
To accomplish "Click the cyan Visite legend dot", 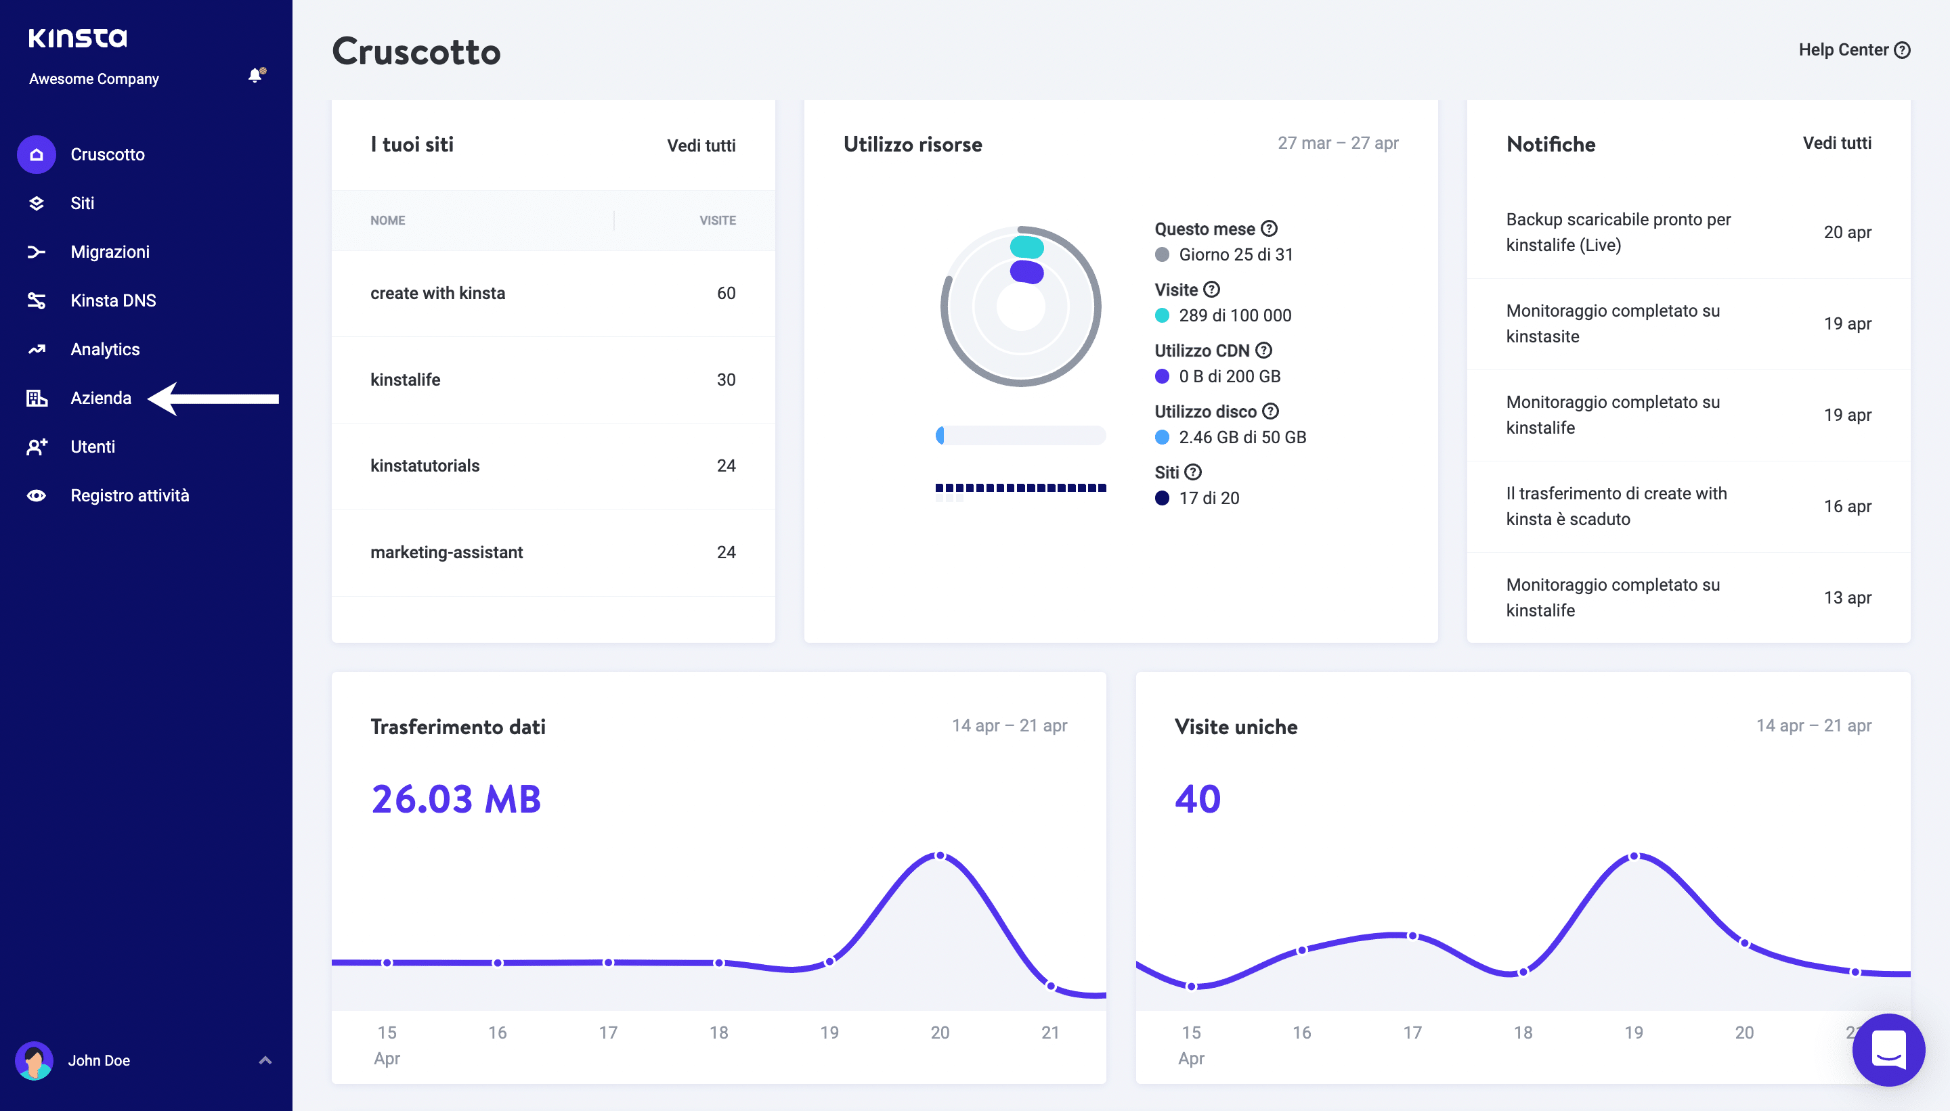I will (x=1162, y=316).
